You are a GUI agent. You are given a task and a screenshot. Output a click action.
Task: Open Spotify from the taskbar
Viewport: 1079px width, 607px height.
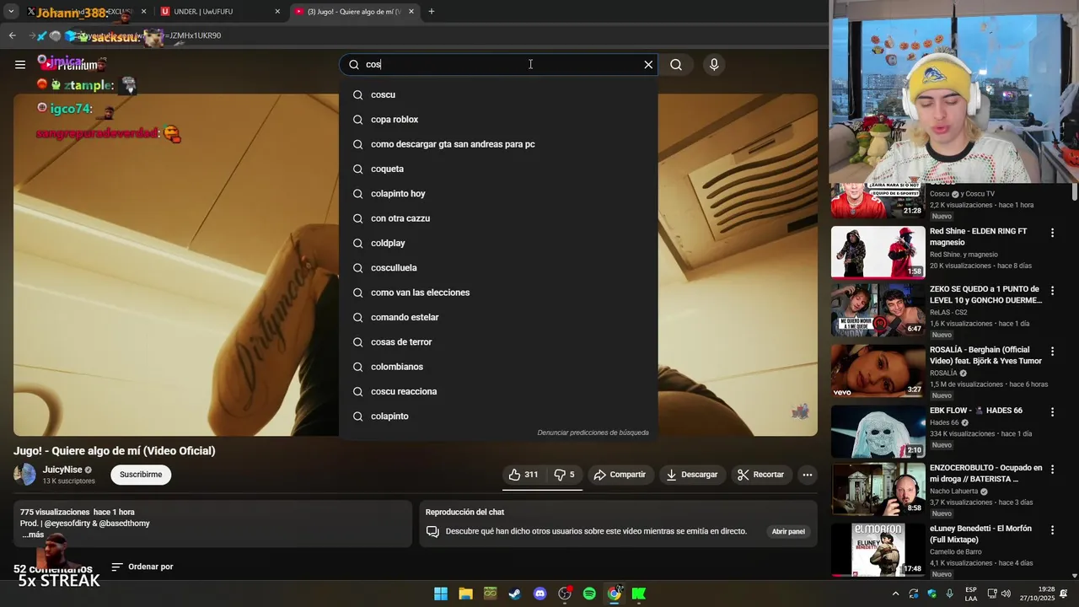[x=589, y=594]
